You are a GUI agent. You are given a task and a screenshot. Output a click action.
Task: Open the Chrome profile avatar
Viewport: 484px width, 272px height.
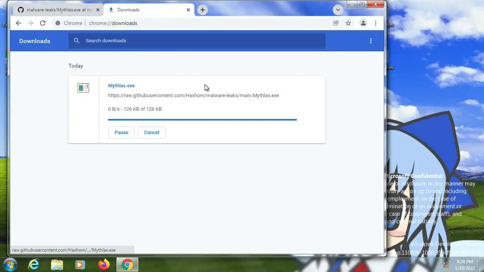(363, 23)
